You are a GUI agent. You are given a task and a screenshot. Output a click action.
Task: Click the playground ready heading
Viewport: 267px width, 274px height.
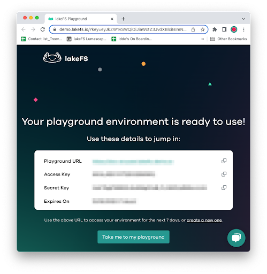133,122
